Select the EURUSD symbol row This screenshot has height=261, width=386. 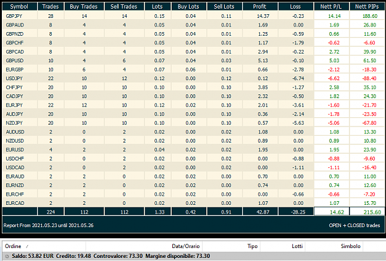click(x=193, y=149)
